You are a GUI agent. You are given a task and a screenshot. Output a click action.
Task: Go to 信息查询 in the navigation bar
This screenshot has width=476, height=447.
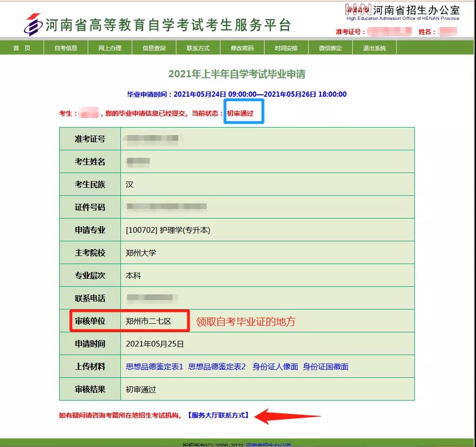[x=154, y=48]
